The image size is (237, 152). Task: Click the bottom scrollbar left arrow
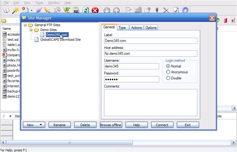coord(3,143)
